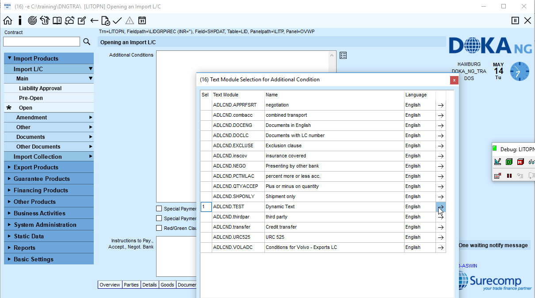Switch to the Overview tab
This screenshot has width=535, height=298.
pos(110,285)
